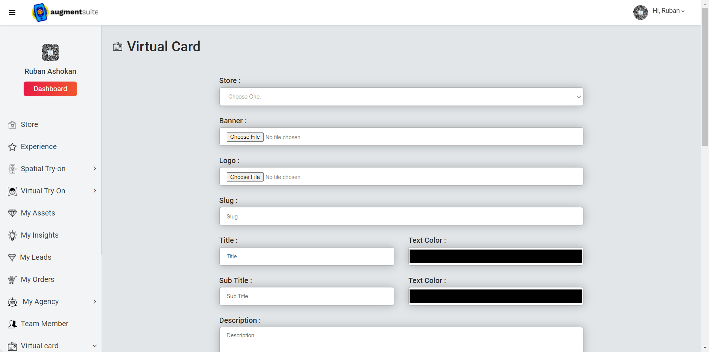Click the scrollbar down arrow
The image size is (709, 352).
click(x=705, y=348)
